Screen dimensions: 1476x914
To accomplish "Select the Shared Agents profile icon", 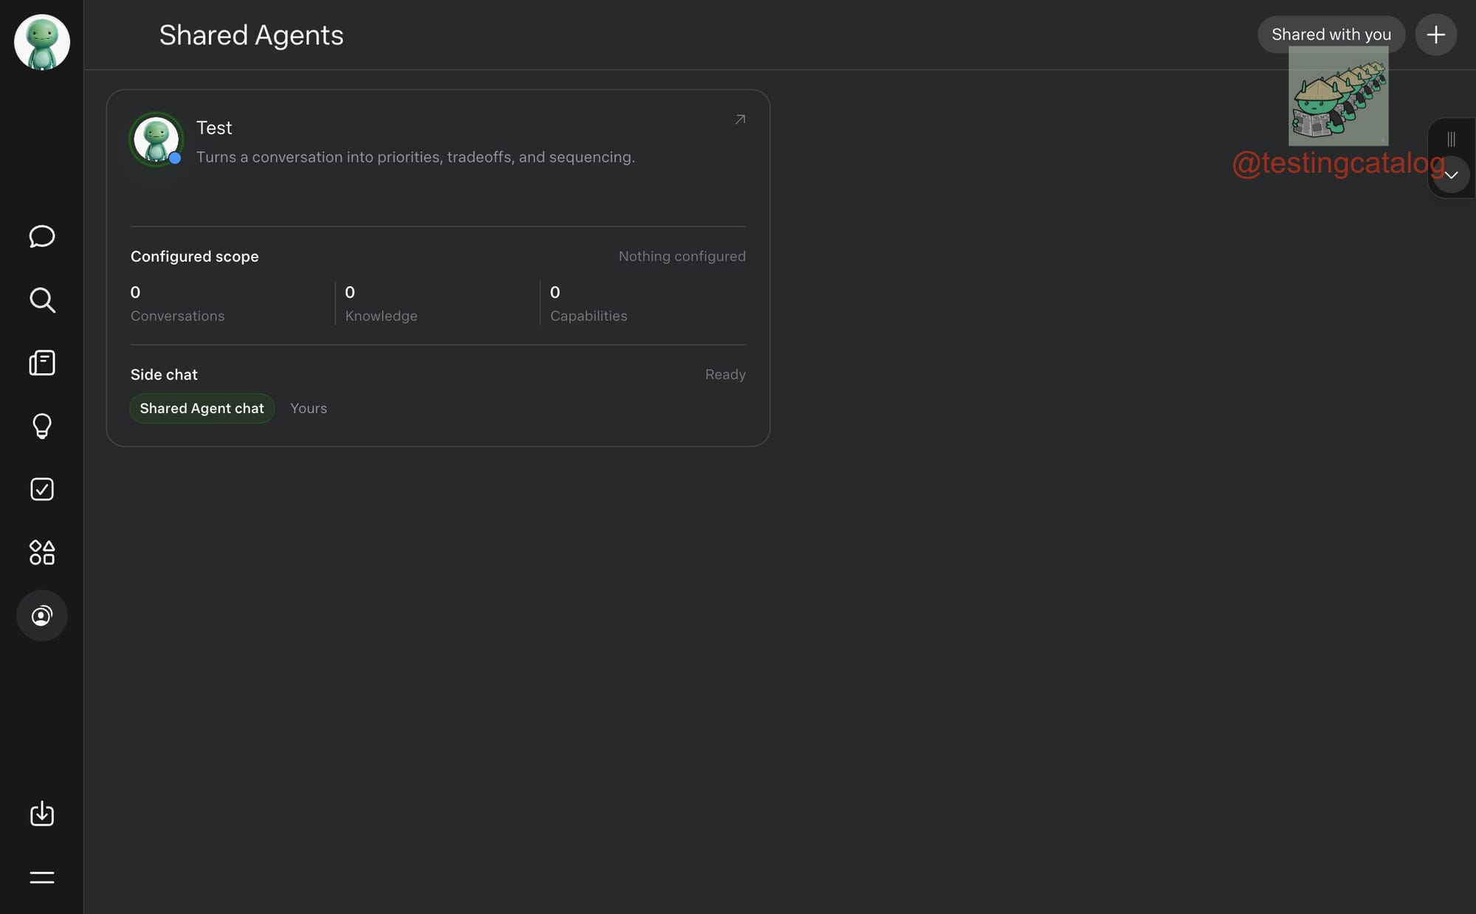I will 42,615.
